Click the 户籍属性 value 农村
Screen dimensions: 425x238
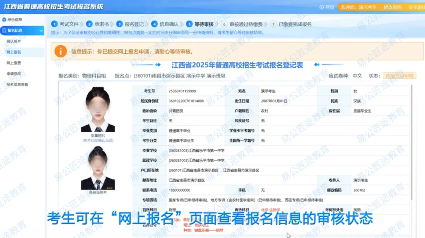point(265,111)
